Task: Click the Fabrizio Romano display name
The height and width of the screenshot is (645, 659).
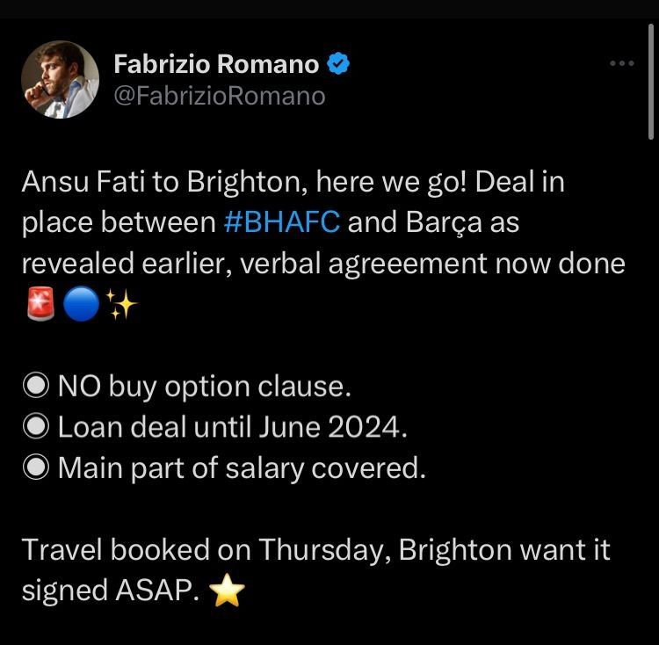Action: tap(216, 63)
